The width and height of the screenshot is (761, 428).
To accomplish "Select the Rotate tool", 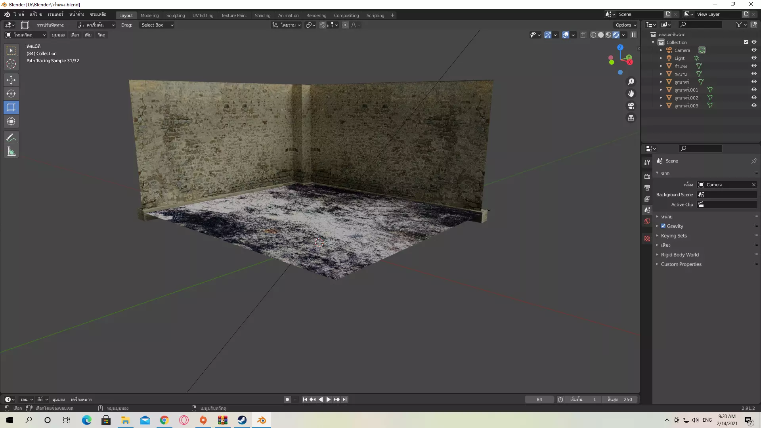I will 11,94.
